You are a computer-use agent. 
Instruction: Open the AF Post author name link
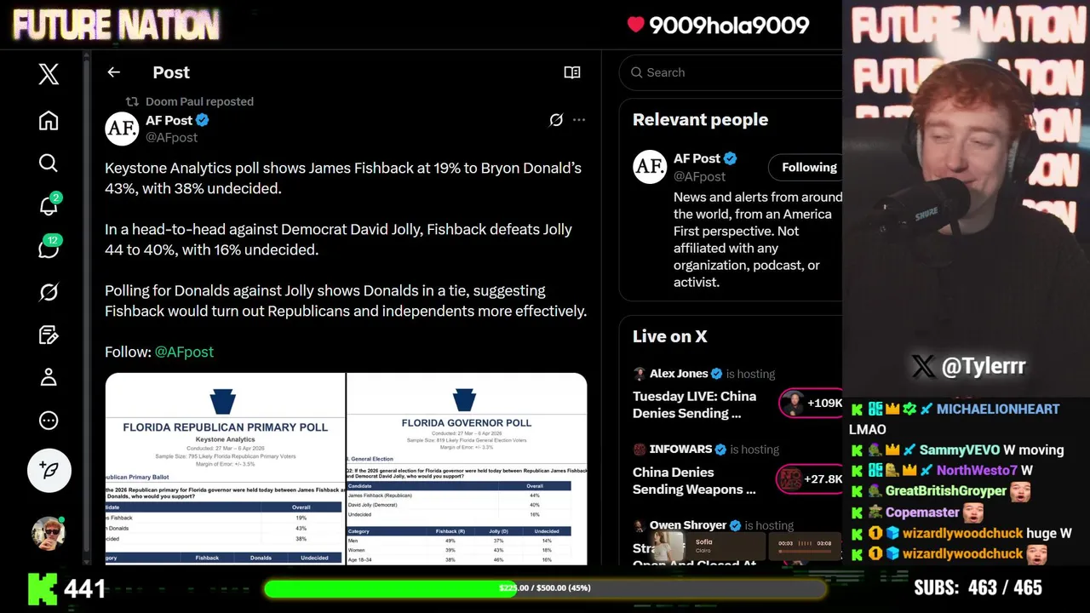click(170, 120)
